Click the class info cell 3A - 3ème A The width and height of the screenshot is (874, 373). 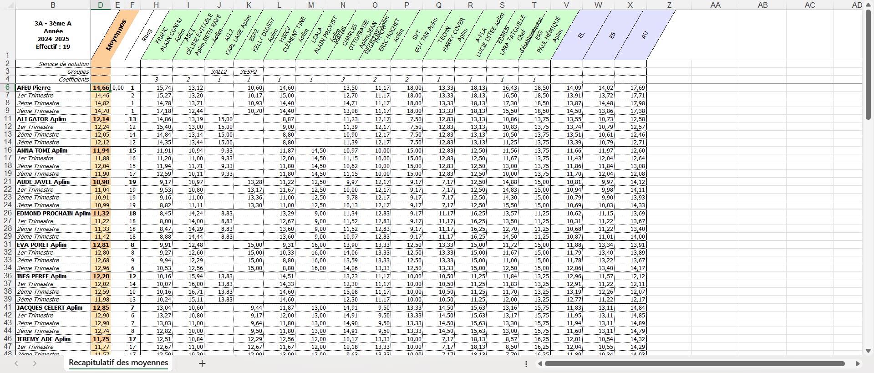(53, 35)
